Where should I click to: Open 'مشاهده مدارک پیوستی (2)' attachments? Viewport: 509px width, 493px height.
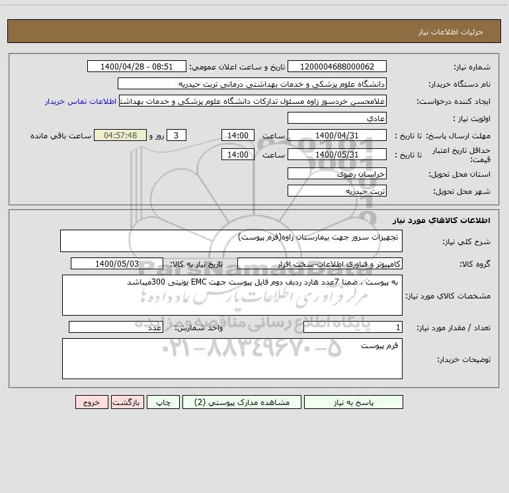242,402
